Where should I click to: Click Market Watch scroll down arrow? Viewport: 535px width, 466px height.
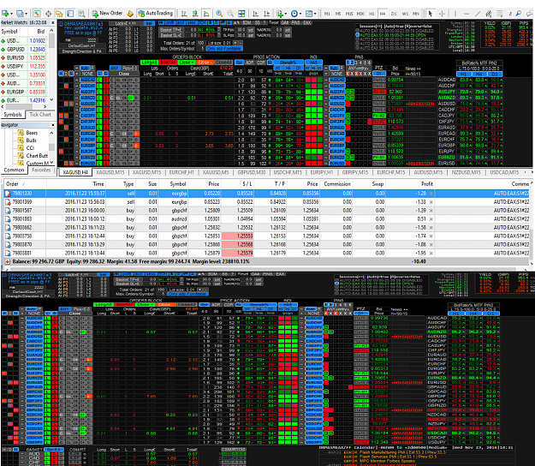(51, 99)
